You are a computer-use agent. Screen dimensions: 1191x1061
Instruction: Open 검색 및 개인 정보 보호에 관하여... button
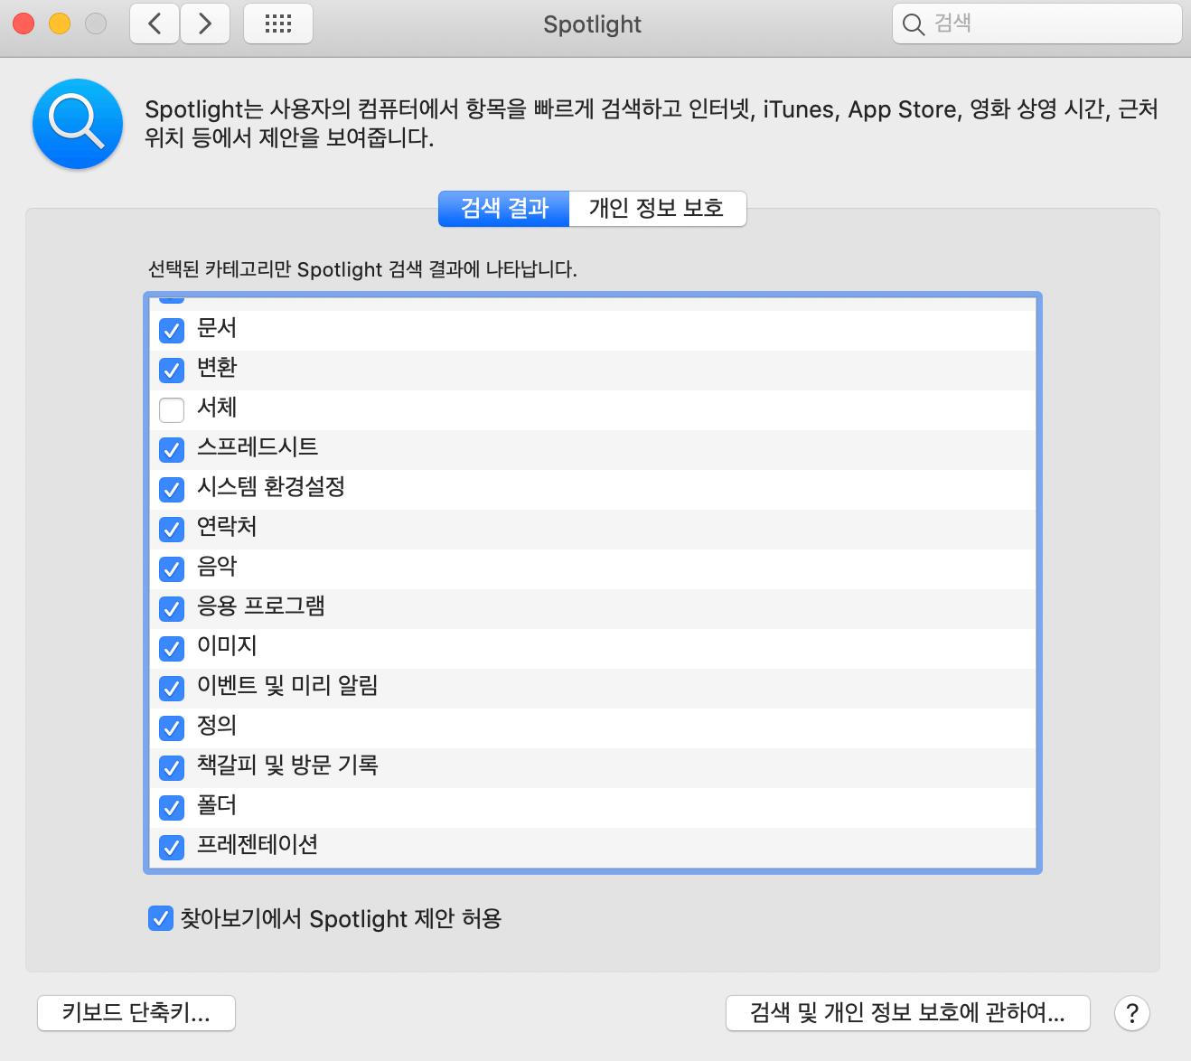pos(908,1013)
